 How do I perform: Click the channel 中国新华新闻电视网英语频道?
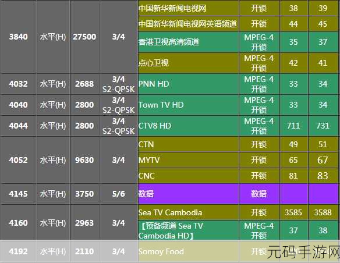pos(188,24)
